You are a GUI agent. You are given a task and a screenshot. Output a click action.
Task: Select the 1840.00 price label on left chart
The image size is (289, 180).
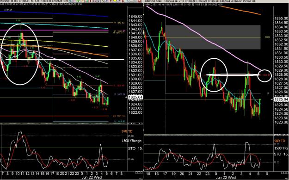136,37
